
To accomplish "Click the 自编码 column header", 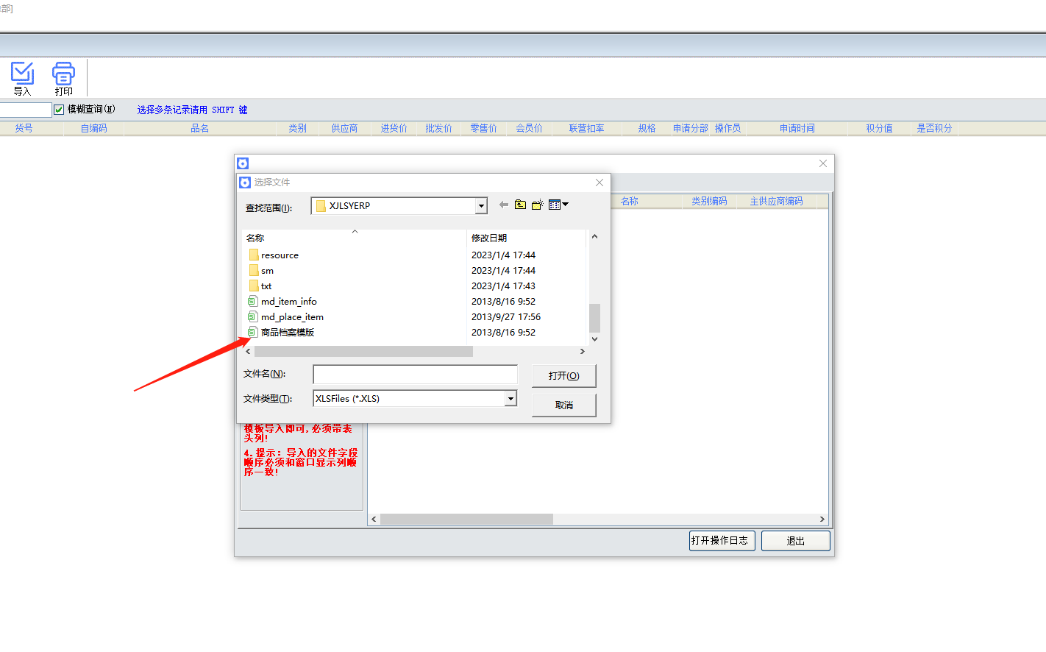I will pos(93,128).
